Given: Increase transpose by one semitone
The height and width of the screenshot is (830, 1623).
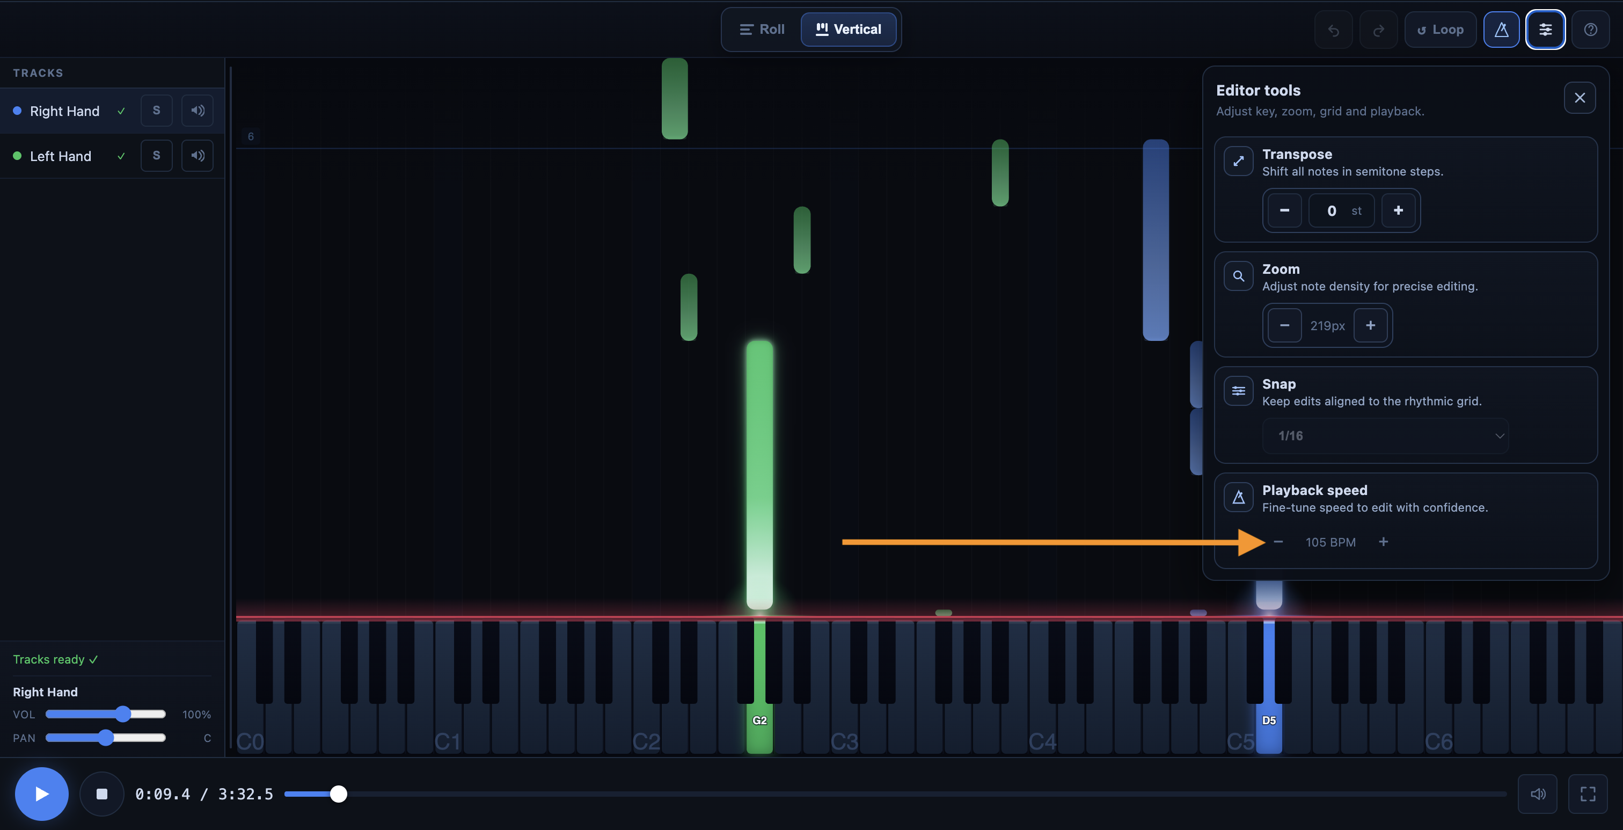Looking at the screenshot, I should click(1398, 210).
